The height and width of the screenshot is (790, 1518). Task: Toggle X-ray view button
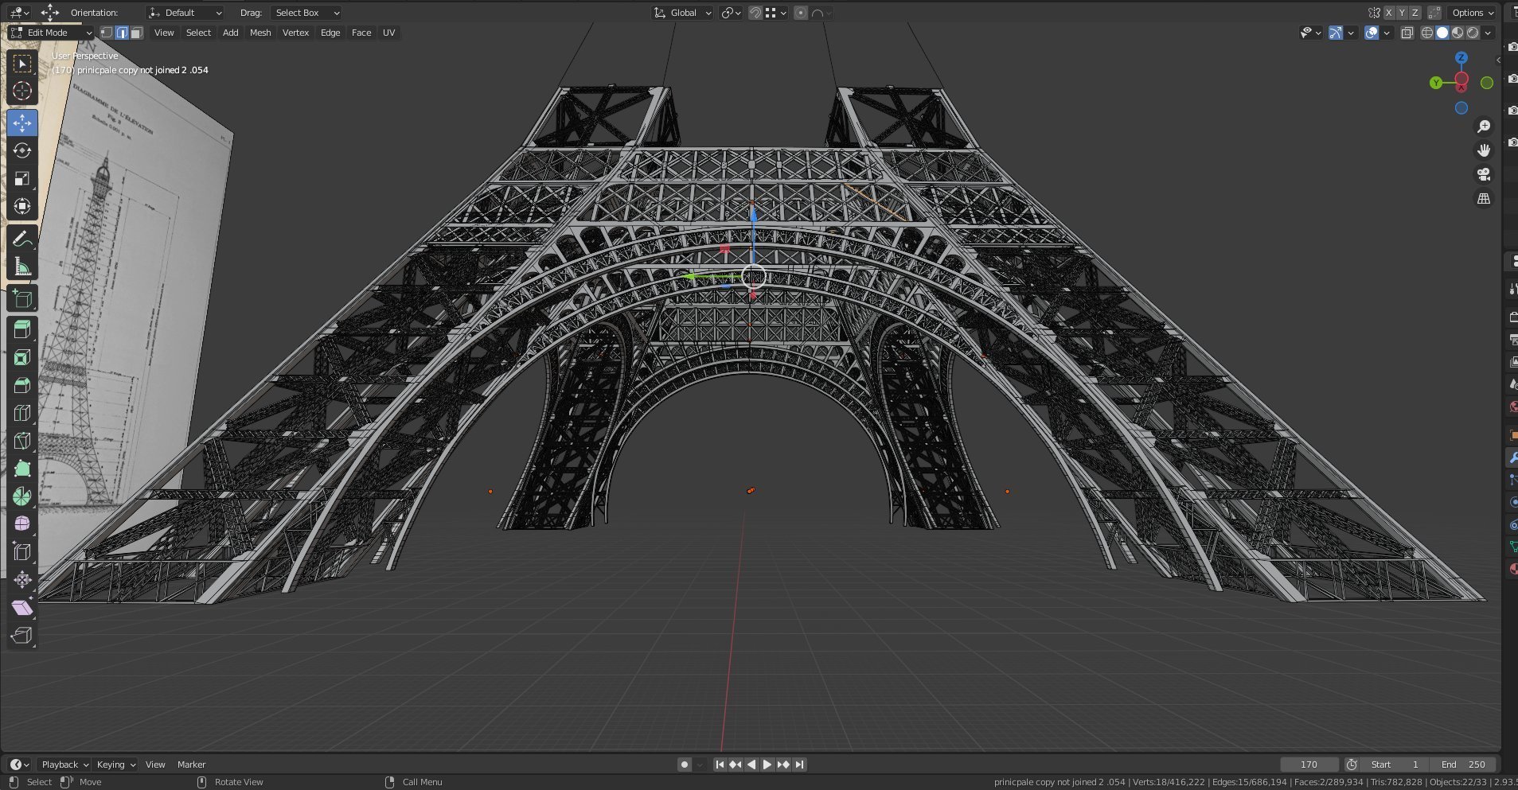(x=1407, y=33)
